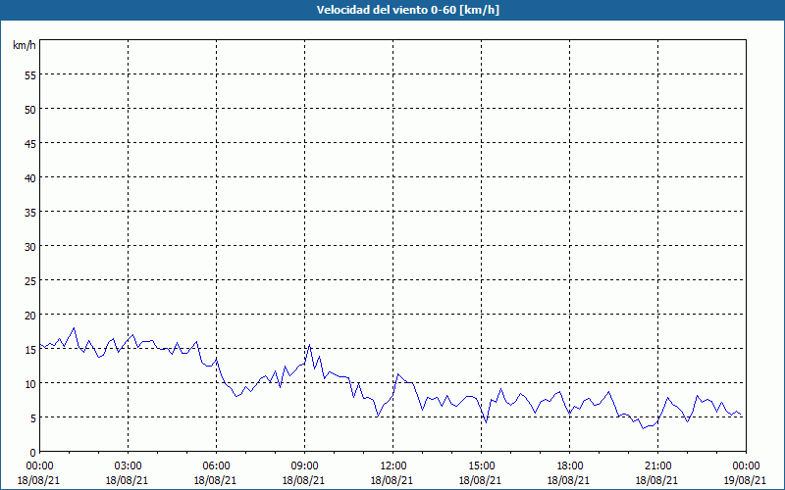Click the 06:00 time label on x-axis
The width and height of the screenshot is (785, 490).
216,466
